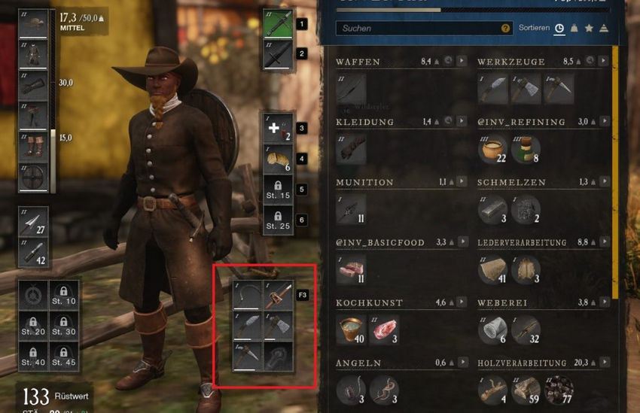This screenshot has width=640, height=413.
Task: Select the bow in weapon slot 1
Action: [278, 24]
